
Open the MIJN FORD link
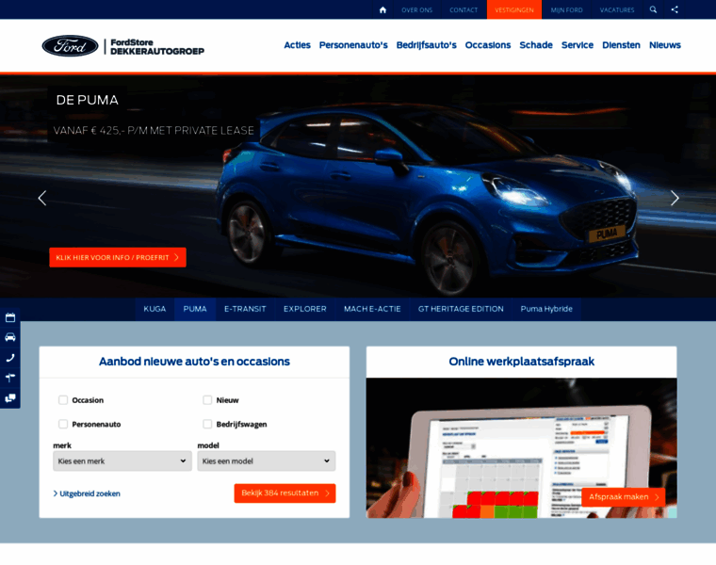567,9
